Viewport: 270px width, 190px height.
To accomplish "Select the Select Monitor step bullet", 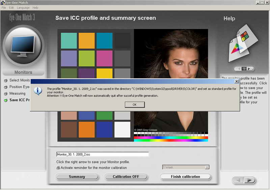I will point(6,80).
